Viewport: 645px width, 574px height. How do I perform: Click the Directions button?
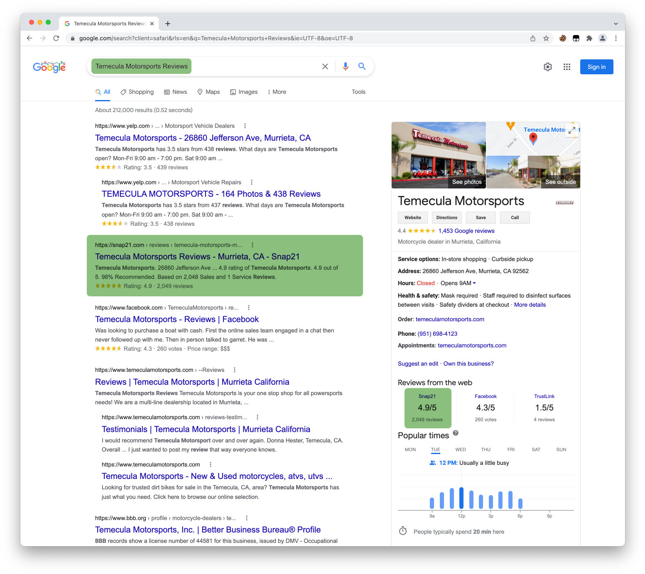click(x=447, y=217)
